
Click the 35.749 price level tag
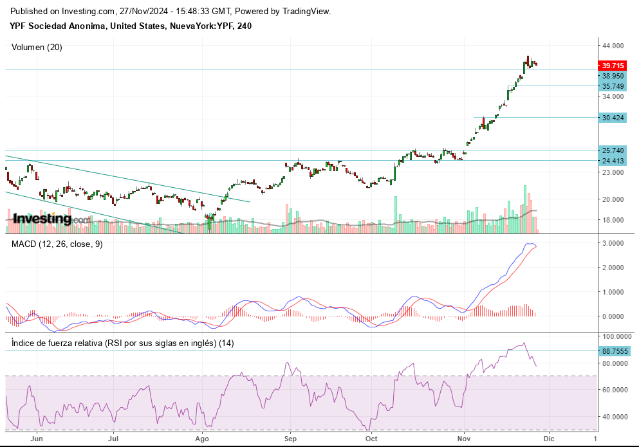pyautogui.click(x=612, y=86)
